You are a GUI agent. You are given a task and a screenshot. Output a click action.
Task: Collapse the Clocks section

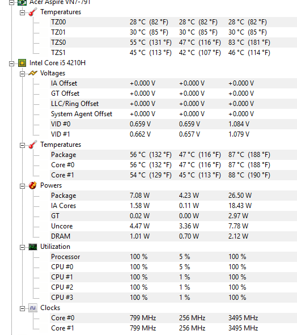pos(22,309)
